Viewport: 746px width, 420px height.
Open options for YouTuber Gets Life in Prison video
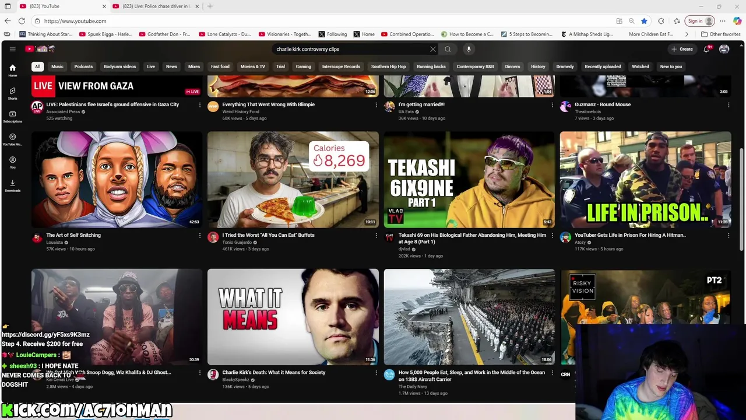[729, 236]
